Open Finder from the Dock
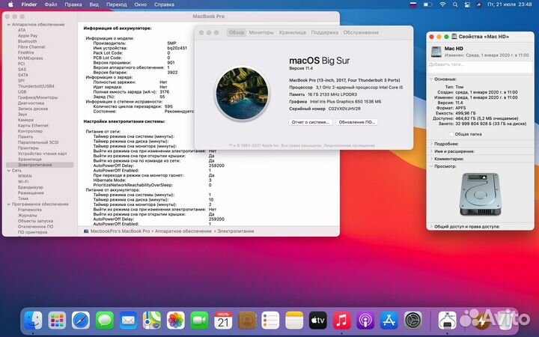This screenshot has width=539, height=337. 34,321
